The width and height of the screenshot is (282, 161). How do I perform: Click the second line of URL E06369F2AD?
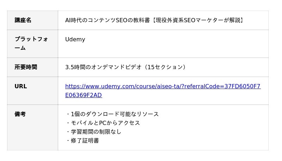pos(84,95)
